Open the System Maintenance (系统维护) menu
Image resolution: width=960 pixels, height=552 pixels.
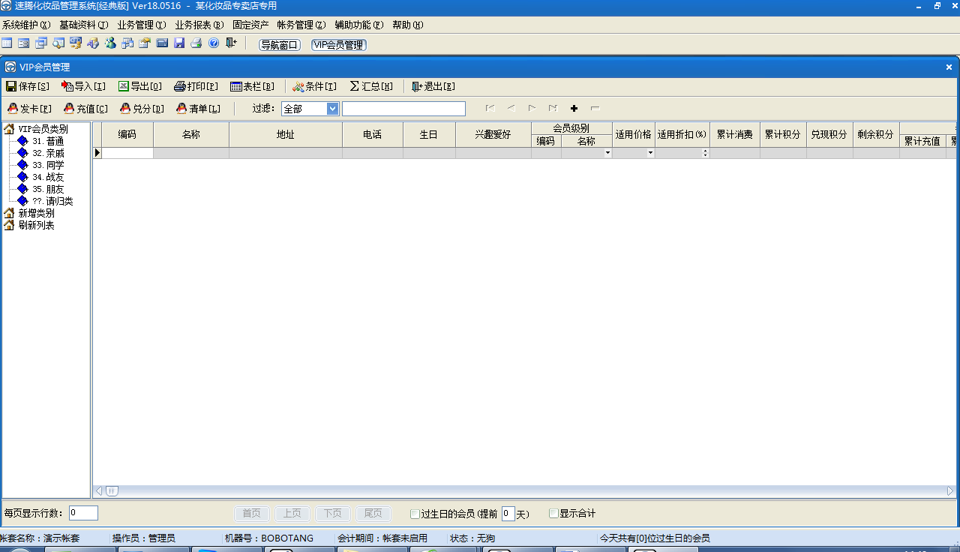(x=26, y=25)
